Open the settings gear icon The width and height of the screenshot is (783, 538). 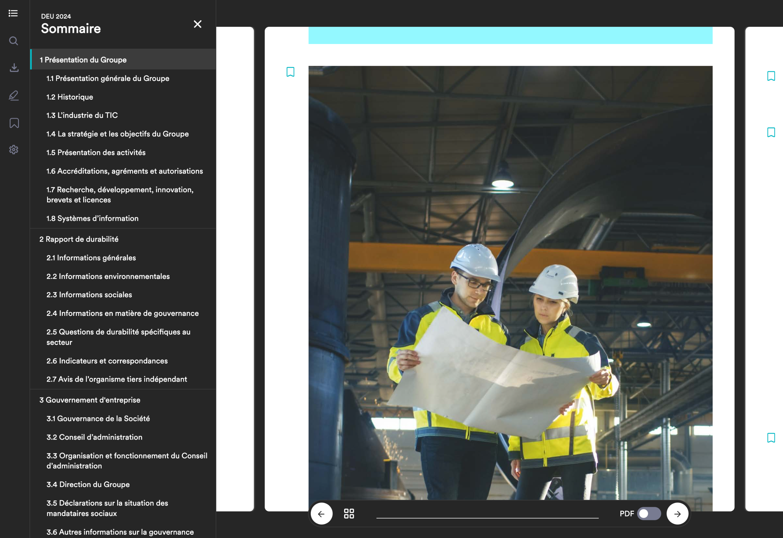[x=14, y=150]
